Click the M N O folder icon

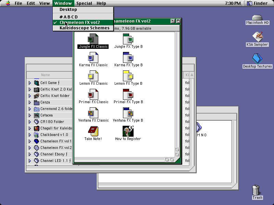coord(199,127)
